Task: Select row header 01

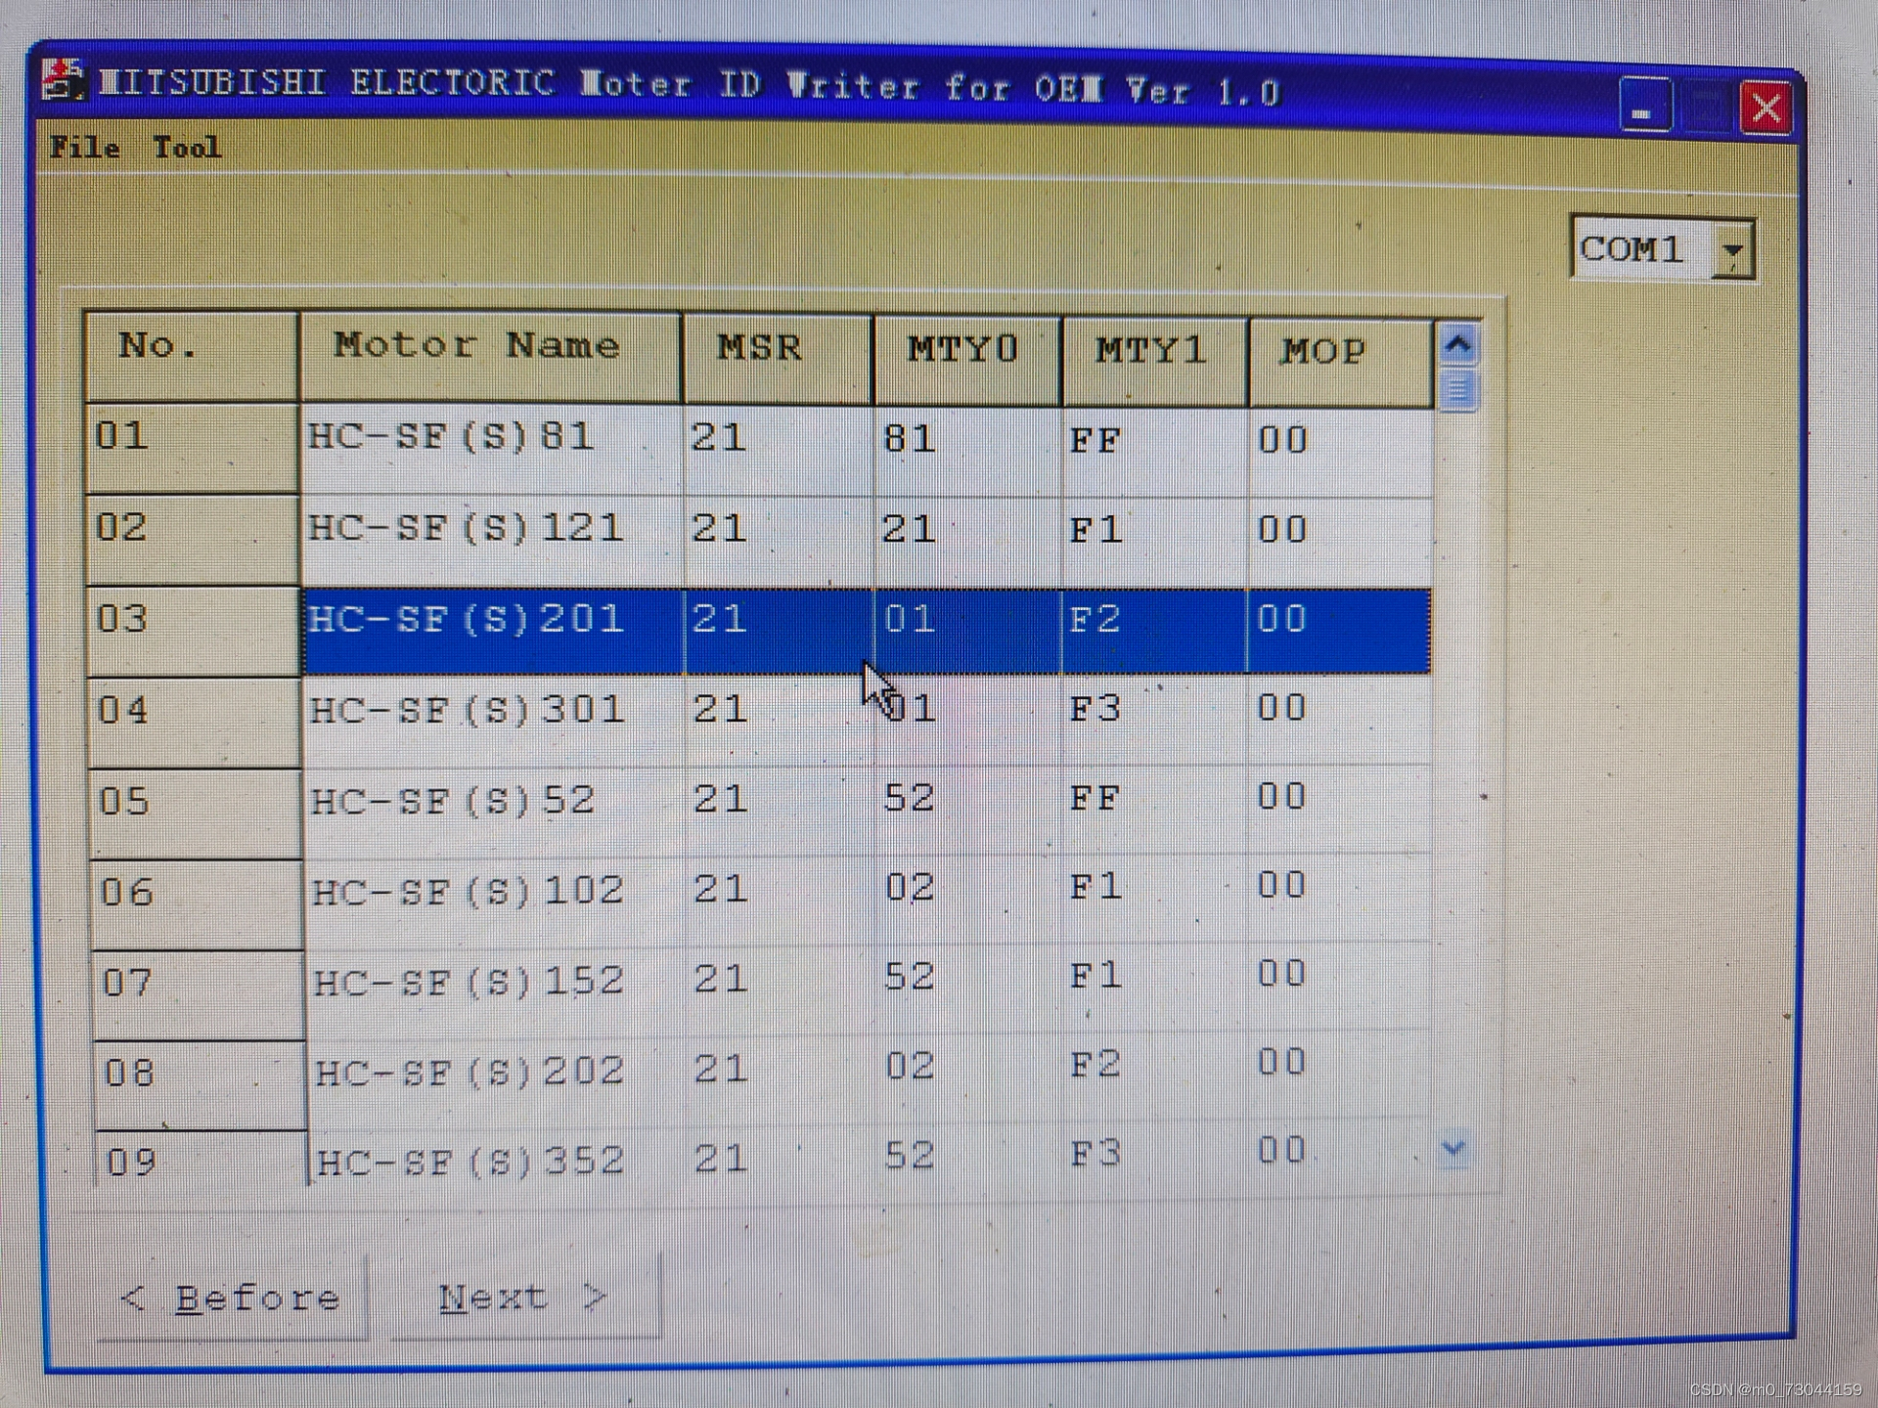Action: (192, 447)
